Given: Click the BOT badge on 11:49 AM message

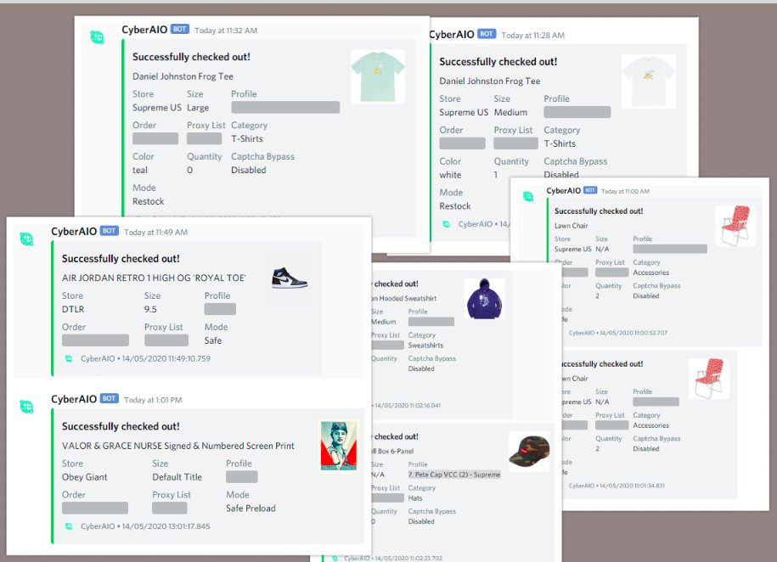Looking at the screenshot, I should tap(109, 231).
